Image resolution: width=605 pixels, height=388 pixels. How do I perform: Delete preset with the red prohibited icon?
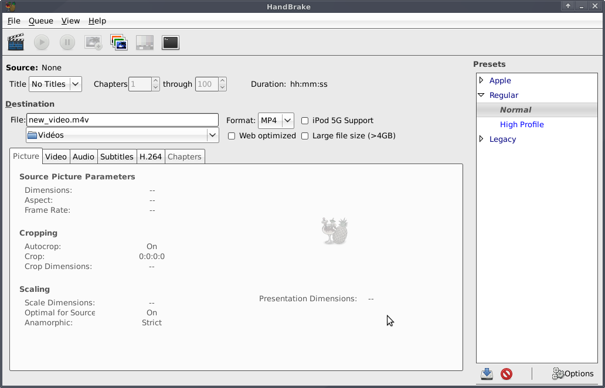(x=507, y=373)
